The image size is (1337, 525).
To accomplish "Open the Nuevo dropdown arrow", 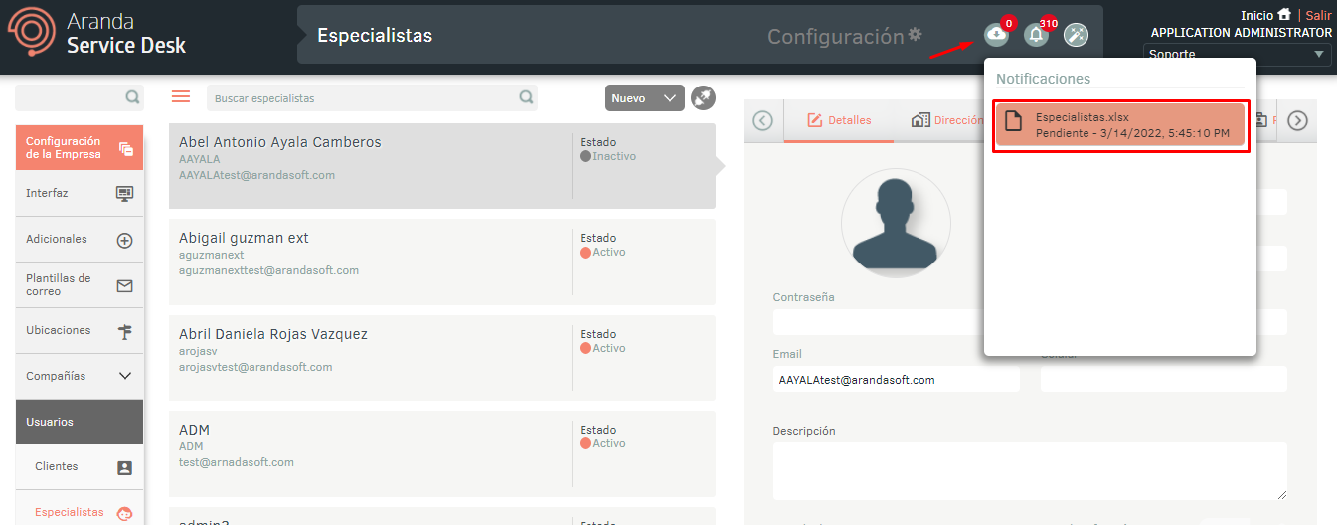I will (x=670, y=98).
